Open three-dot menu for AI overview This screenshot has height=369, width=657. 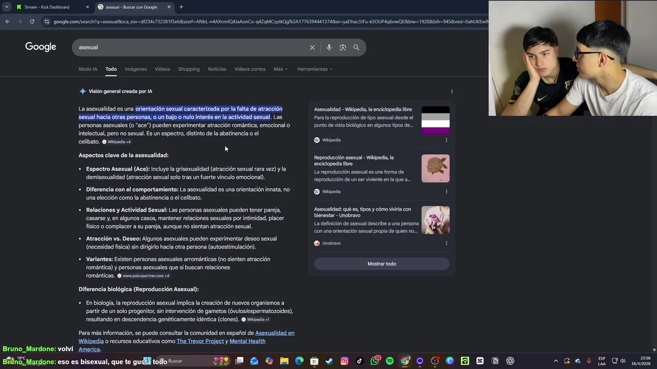(452, 91)
